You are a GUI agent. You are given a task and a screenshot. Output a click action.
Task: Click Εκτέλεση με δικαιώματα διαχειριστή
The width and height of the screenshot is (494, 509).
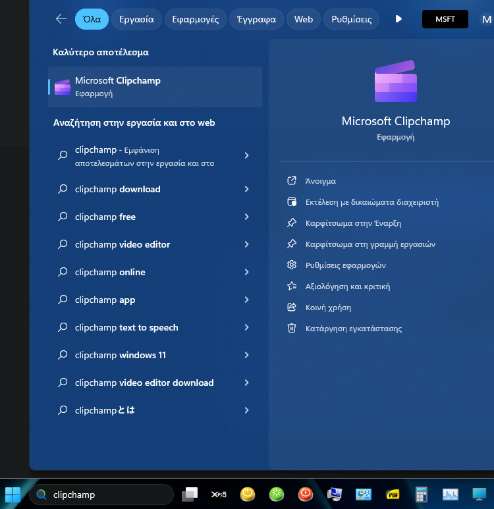pyautogui.click(x=372, y=202)
